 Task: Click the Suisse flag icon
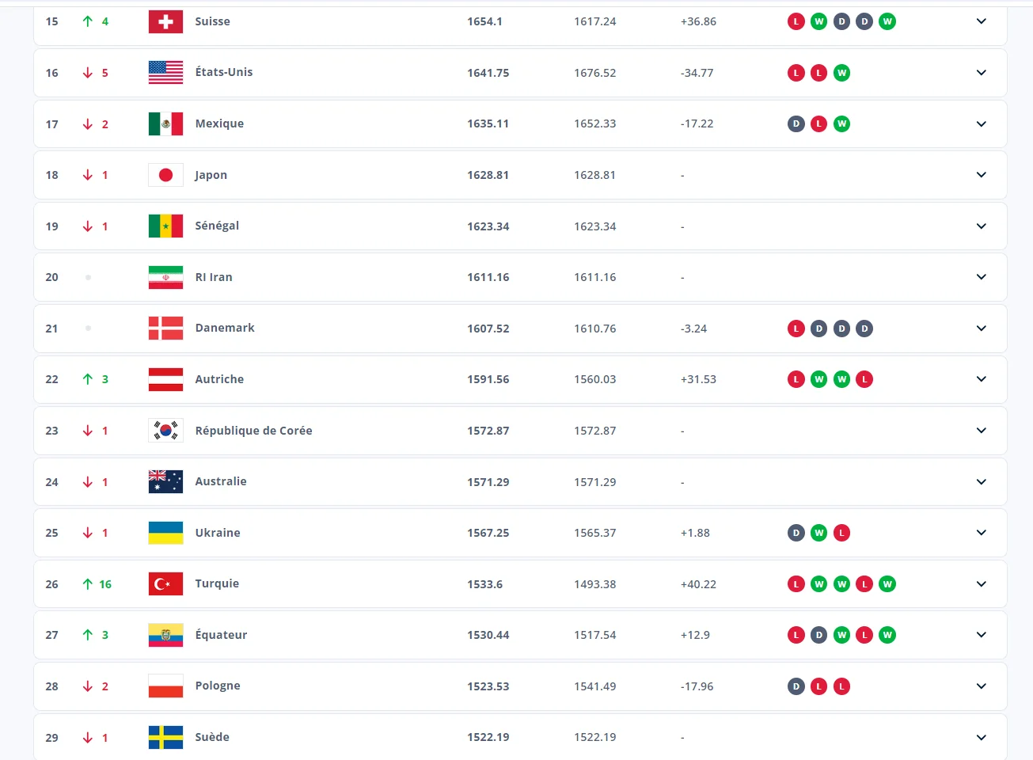[x=165, y=22]
